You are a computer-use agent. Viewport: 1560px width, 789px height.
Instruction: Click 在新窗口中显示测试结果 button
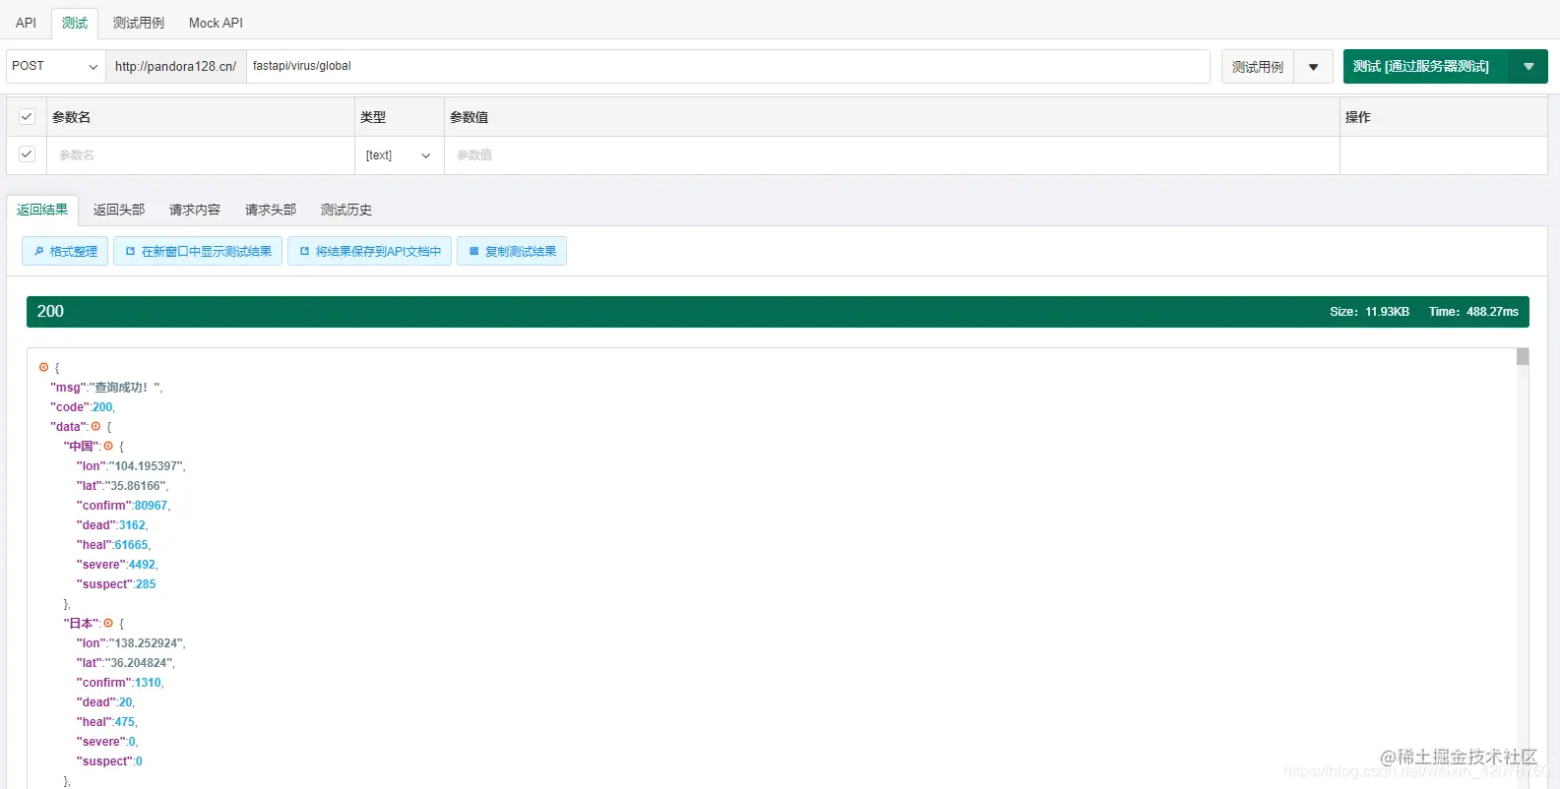(x=198, y=251)
